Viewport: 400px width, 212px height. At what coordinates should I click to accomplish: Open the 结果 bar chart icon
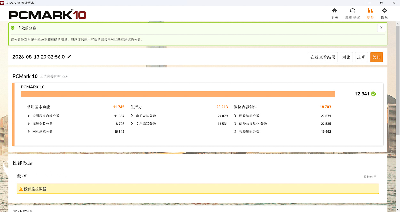pos(370,11)
